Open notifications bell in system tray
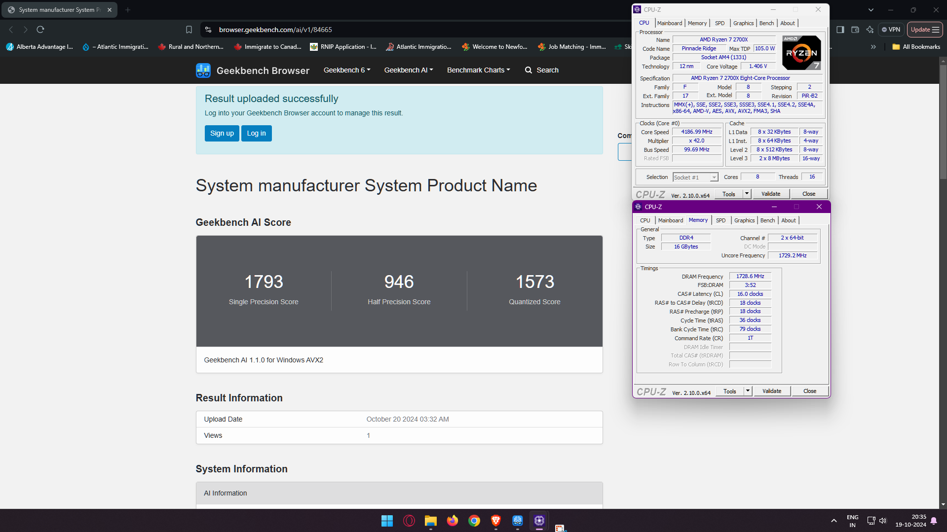 [x=934, y=521]
